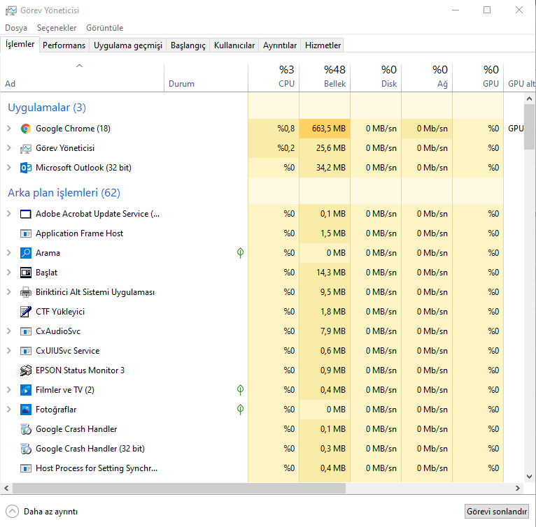Sort by the Disk column header
Viewport: 536px width, 527px height.
click(x=376, y=77)
